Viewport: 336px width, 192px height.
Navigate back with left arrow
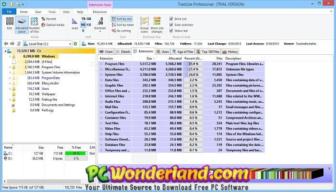(x=6, y=44)
